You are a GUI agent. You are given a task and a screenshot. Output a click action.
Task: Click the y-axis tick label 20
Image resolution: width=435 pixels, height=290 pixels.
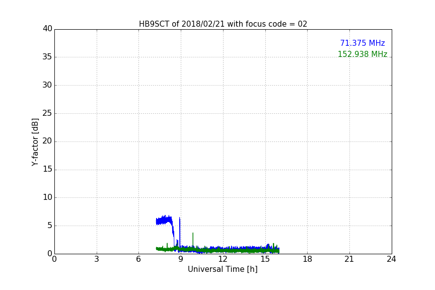click(47, 141)
